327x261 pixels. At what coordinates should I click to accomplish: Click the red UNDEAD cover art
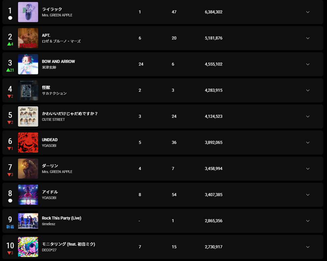pyautogui.click(x=28, y=143)
